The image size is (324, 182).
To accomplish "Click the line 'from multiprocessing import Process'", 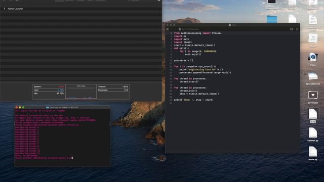I will (x=197, y=33).
